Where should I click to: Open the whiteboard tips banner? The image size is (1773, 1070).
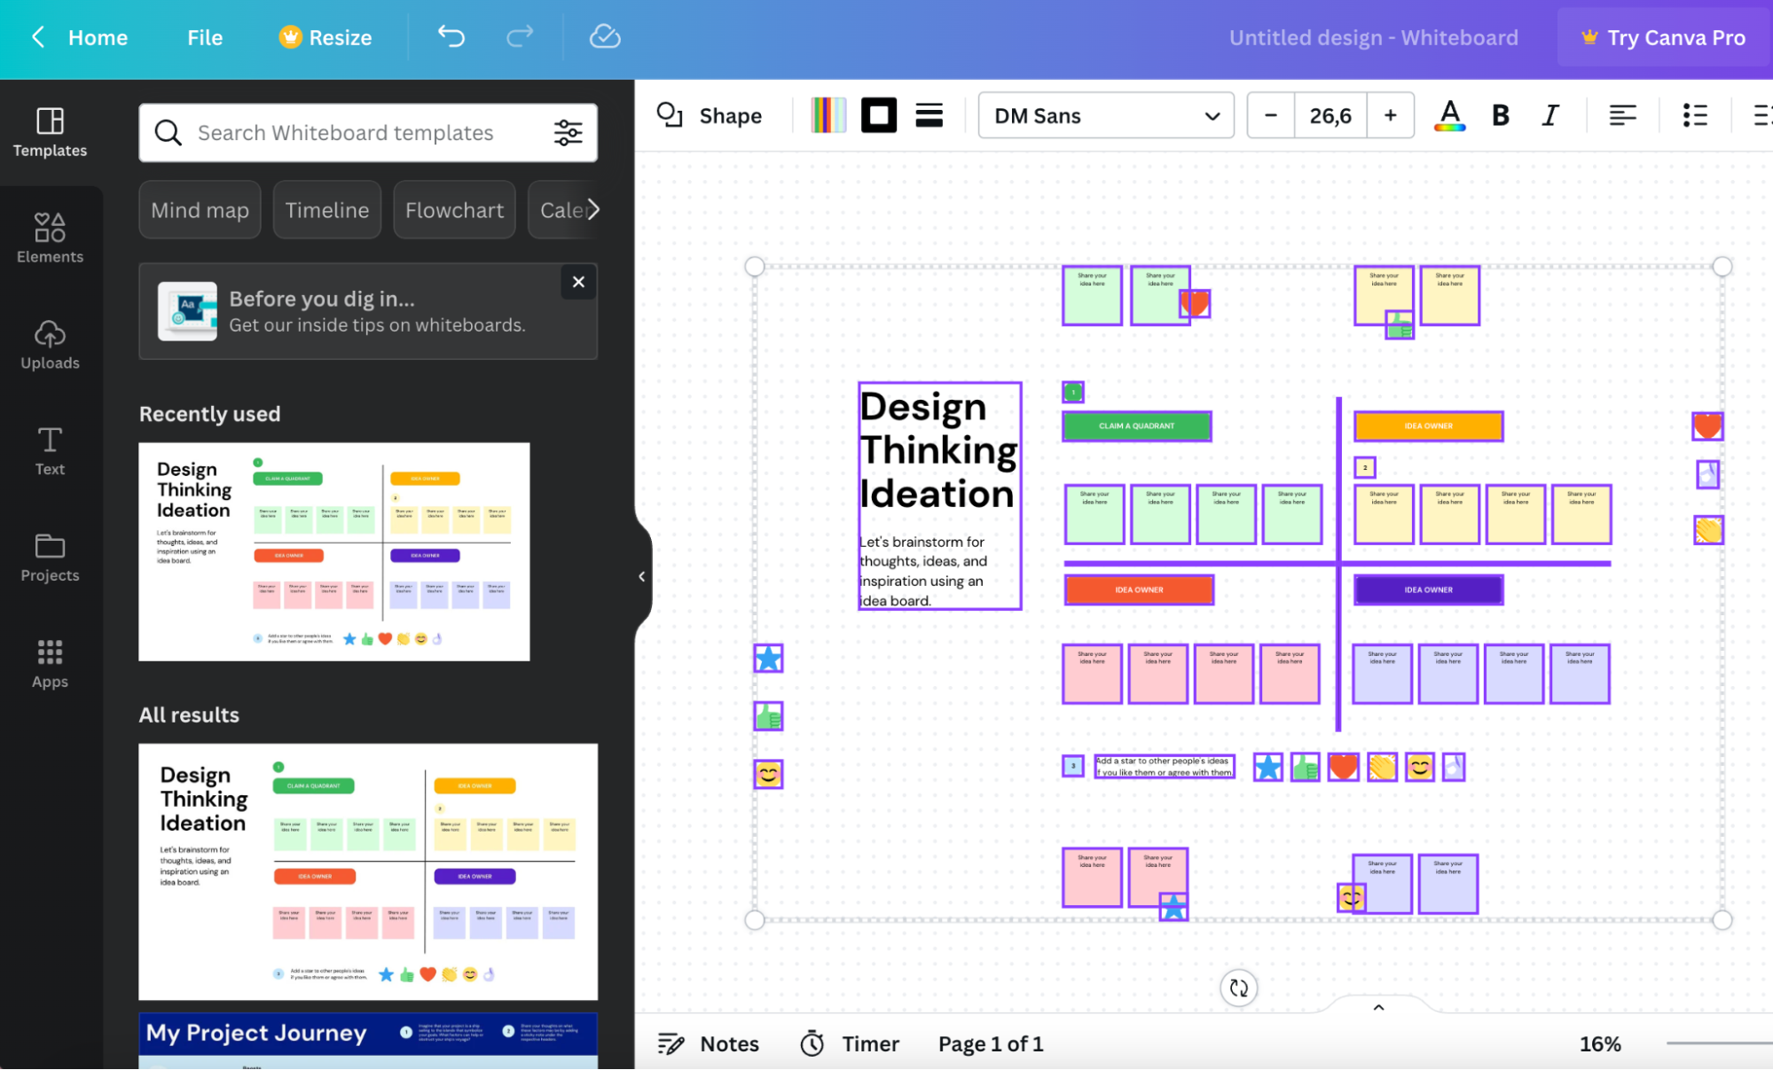pos(368,311)
